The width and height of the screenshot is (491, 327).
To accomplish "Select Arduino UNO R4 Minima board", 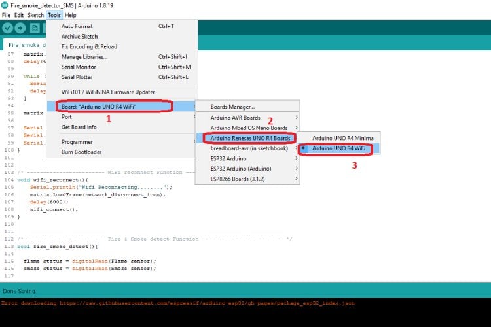I will [x=338, y=138].
